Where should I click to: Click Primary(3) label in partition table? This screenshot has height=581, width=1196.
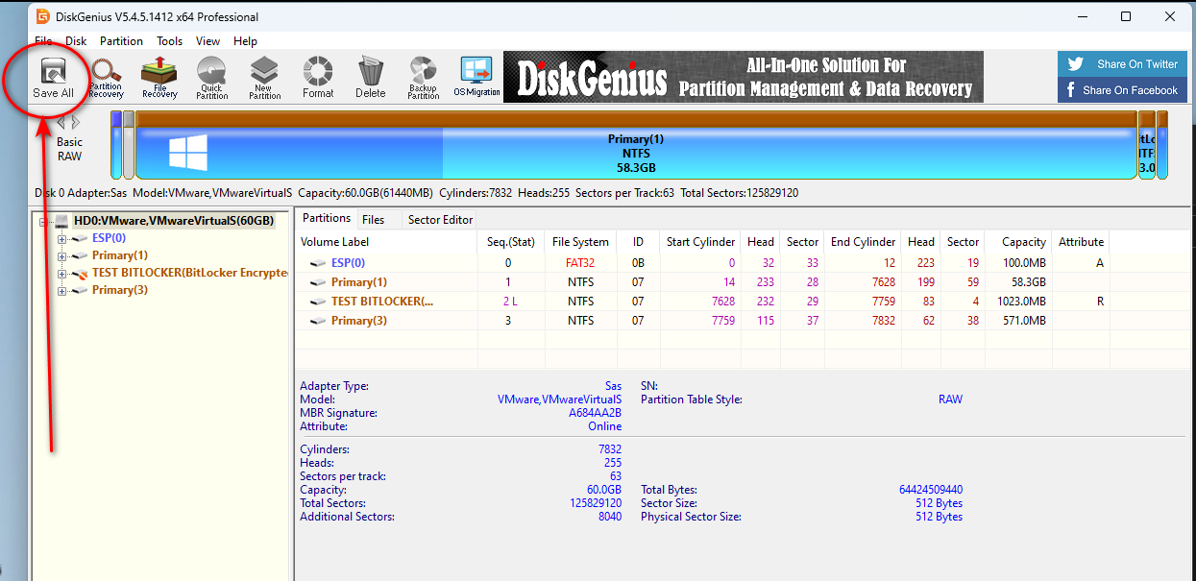(x=358, y=321)
